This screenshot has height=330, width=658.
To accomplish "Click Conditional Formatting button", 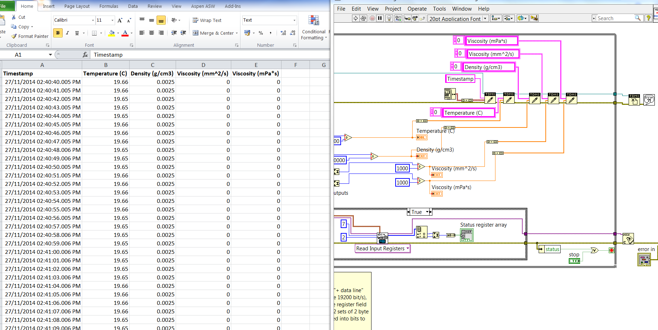I will (314, 28).
